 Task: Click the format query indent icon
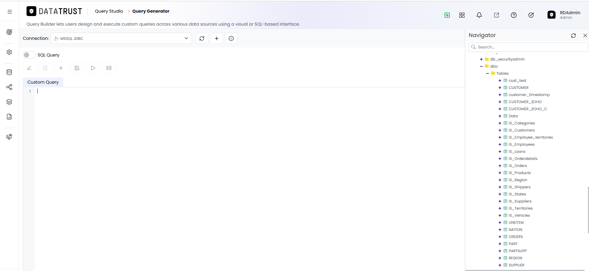point(45,68)
